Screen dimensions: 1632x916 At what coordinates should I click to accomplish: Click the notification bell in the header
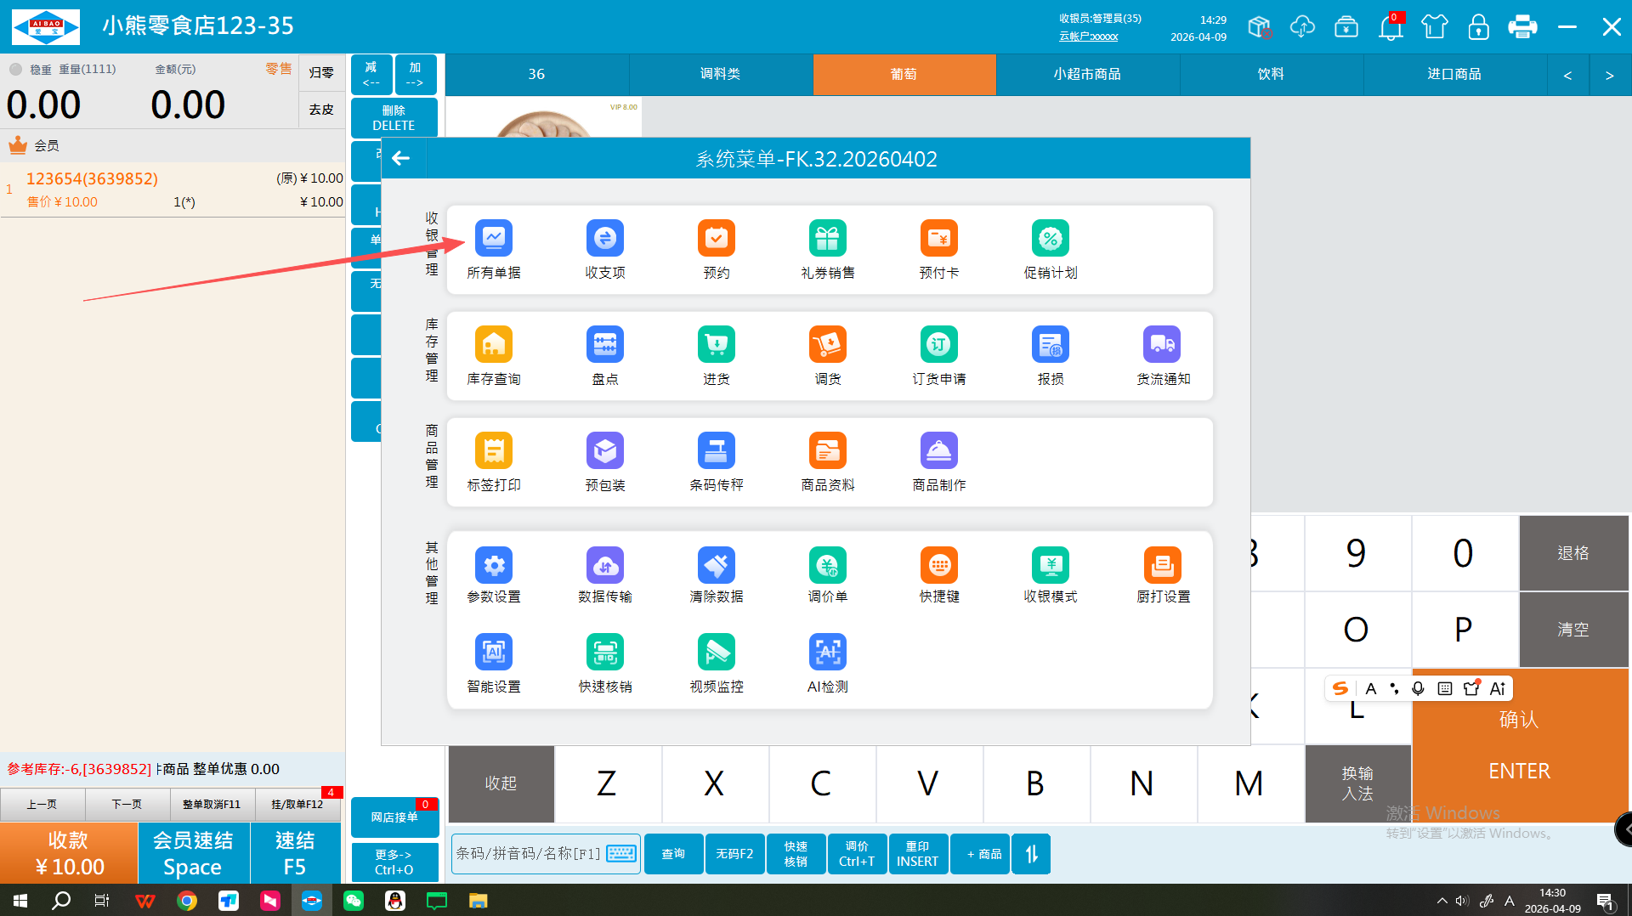(1390, 27)
